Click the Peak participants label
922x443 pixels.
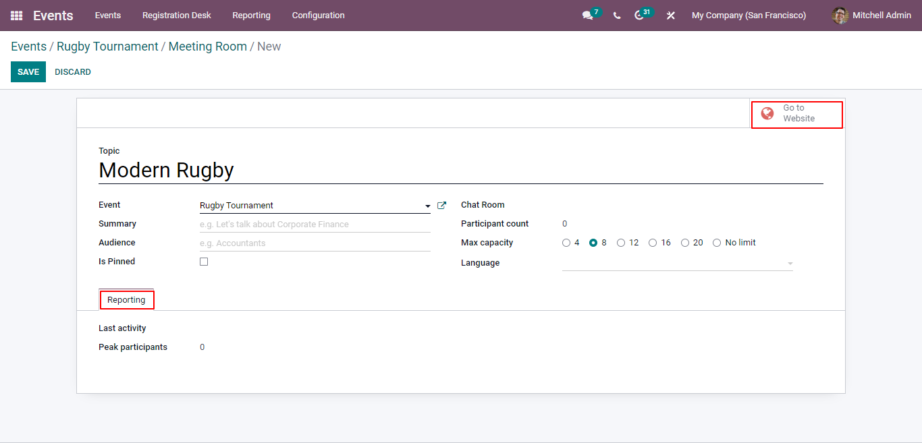(133, 347)
